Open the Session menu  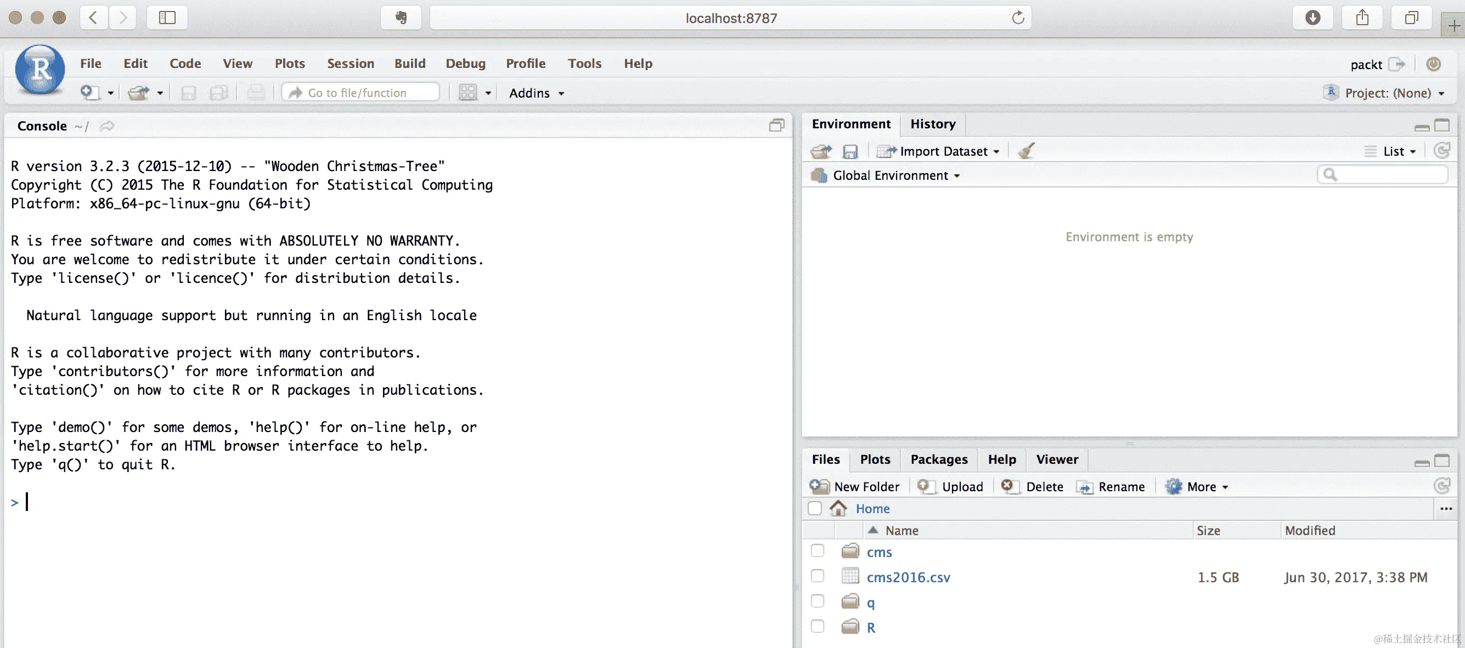pyautogui.click(x=350, y=64)
